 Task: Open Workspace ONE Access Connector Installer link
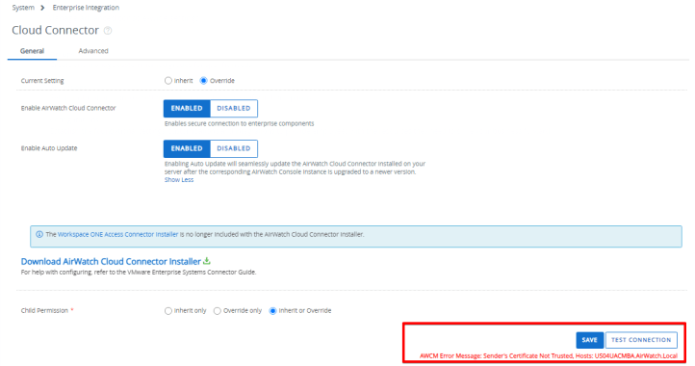pos(117,234)
